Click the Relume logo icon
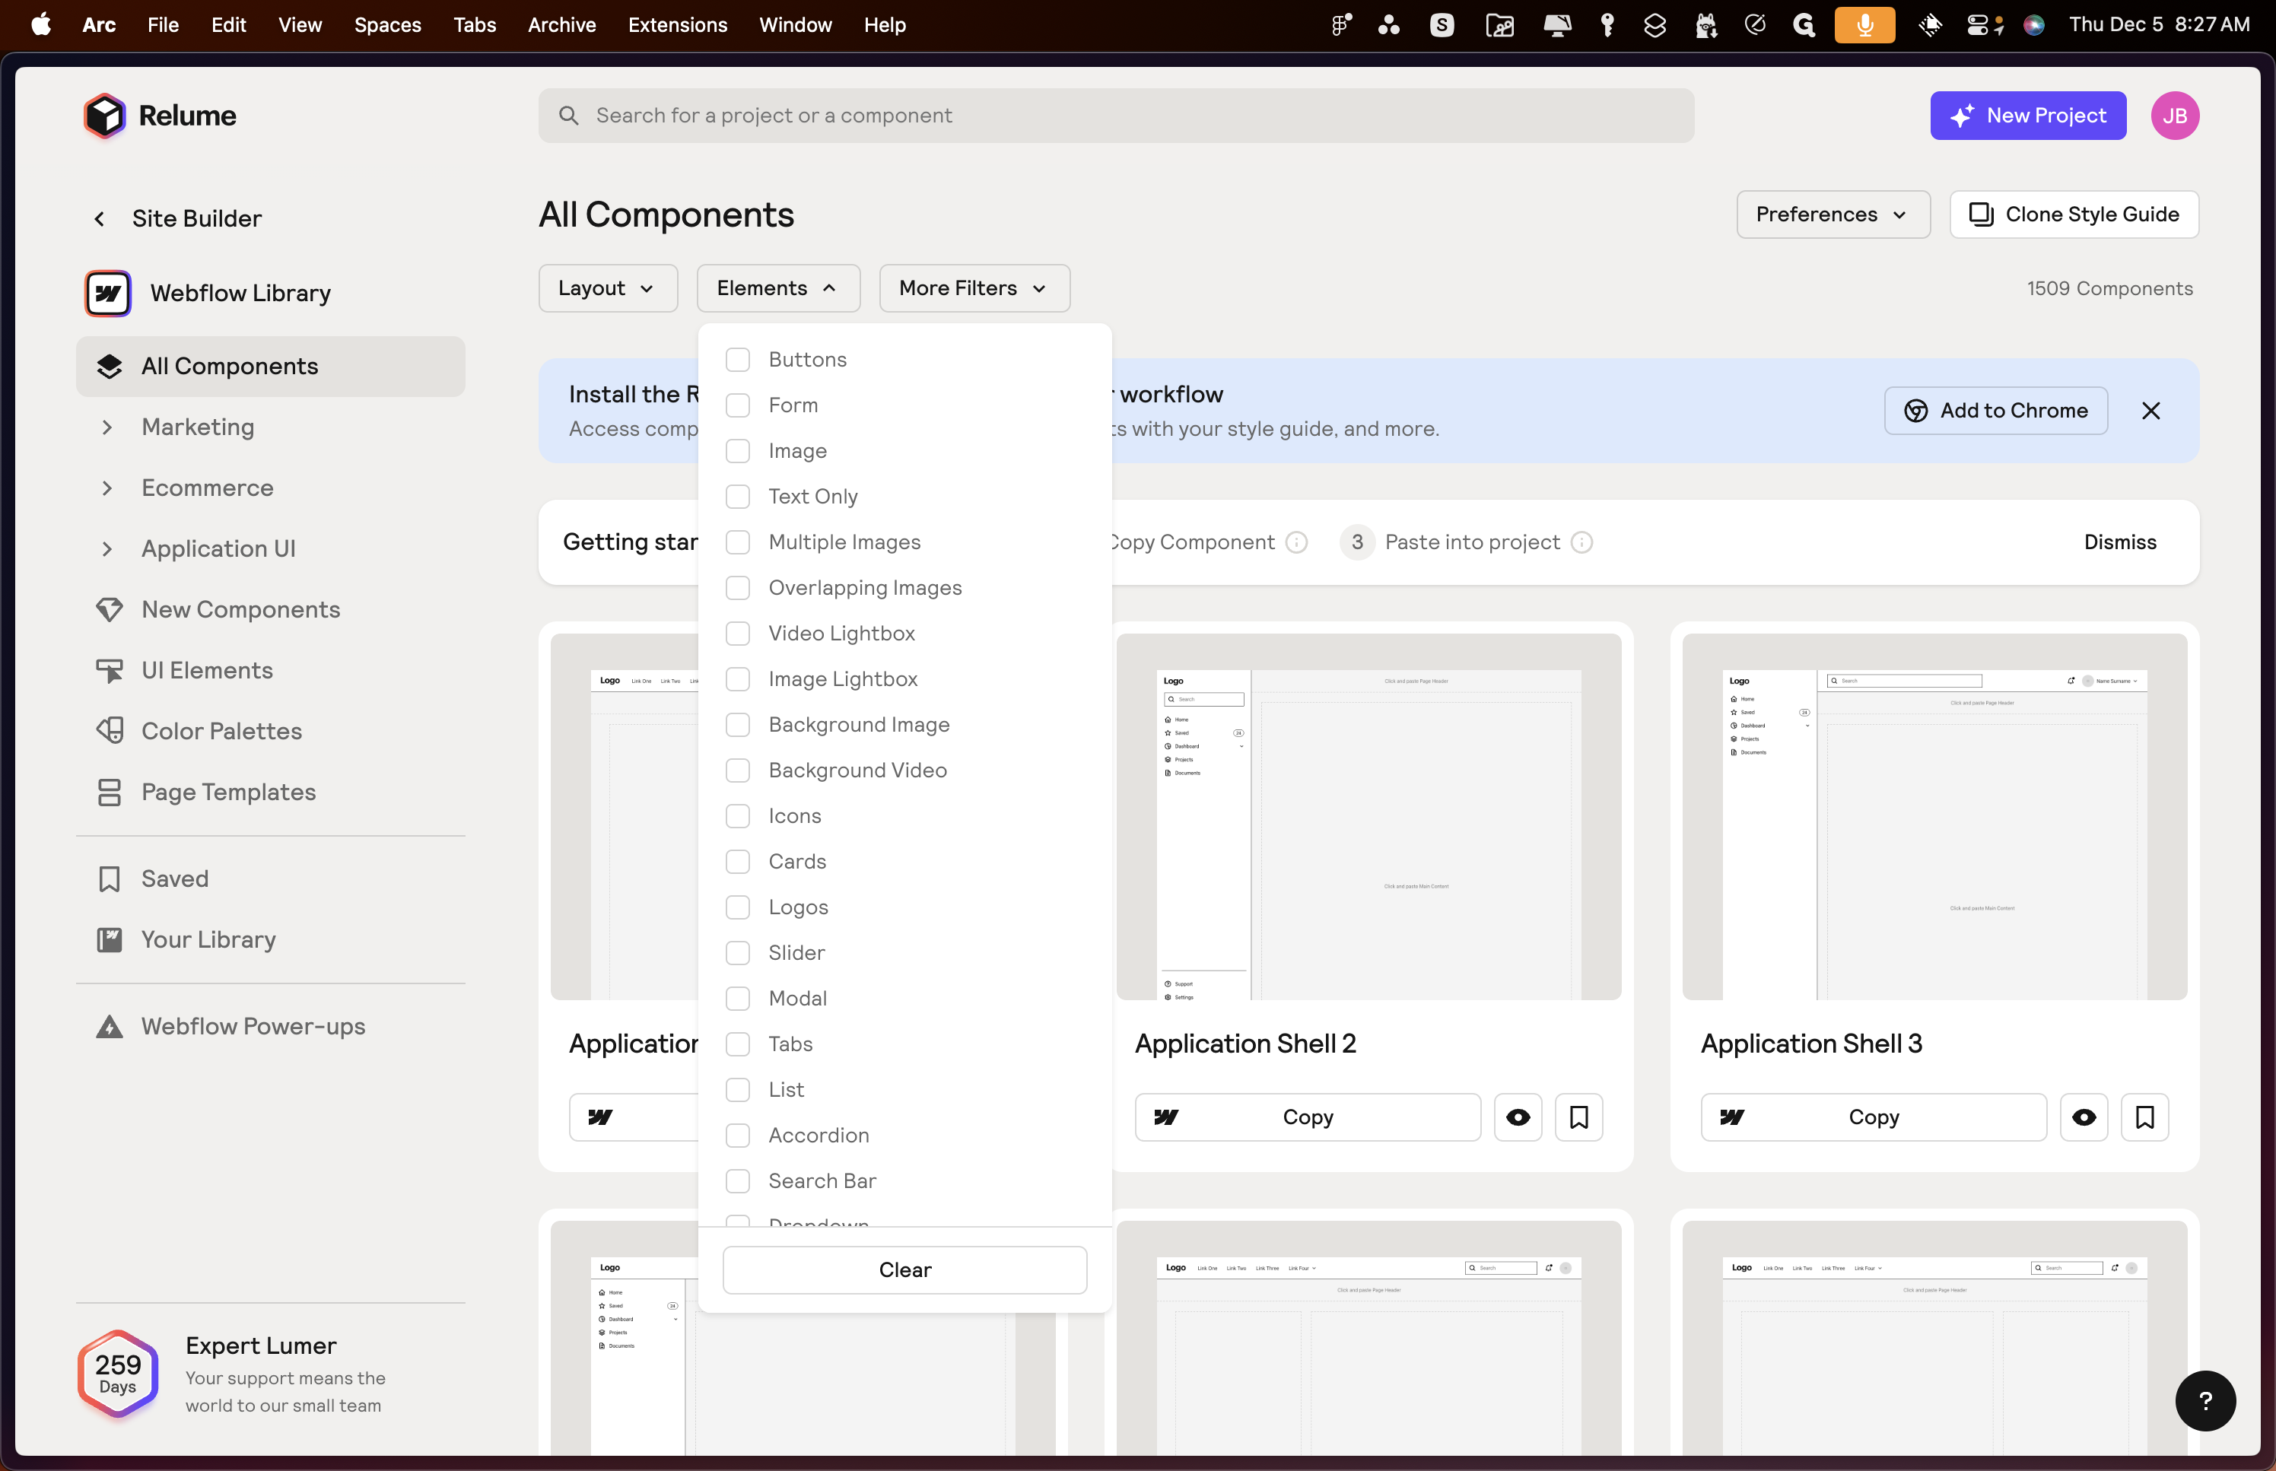2276x1471 pixels. (104, 116)
